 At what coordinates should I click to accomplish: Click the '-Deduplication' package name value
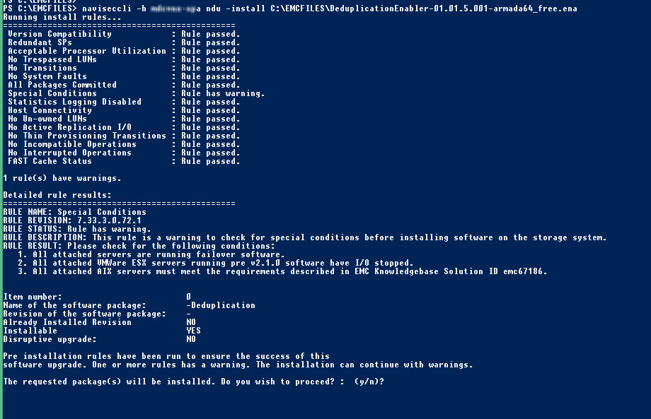coord(221,305)
